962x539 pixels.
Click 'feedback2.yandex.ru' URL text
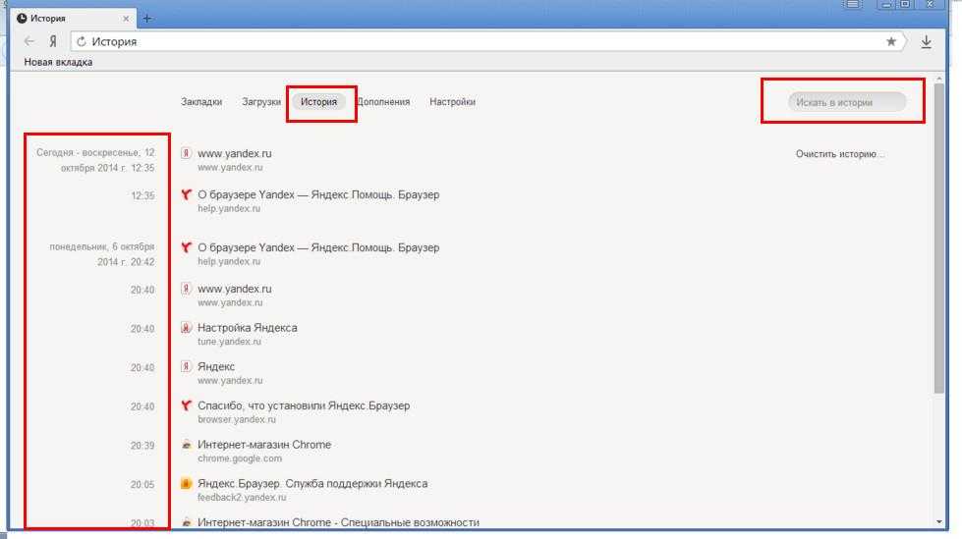click(x=242, y=498)
